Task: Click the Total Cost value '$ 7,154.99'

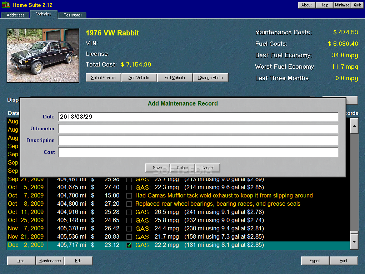Action: tap(136, 65)
